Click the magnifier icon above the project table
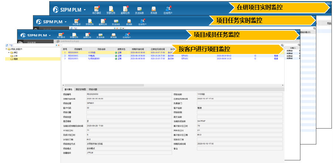Screen dimensions: 333x163 (282, 45)
